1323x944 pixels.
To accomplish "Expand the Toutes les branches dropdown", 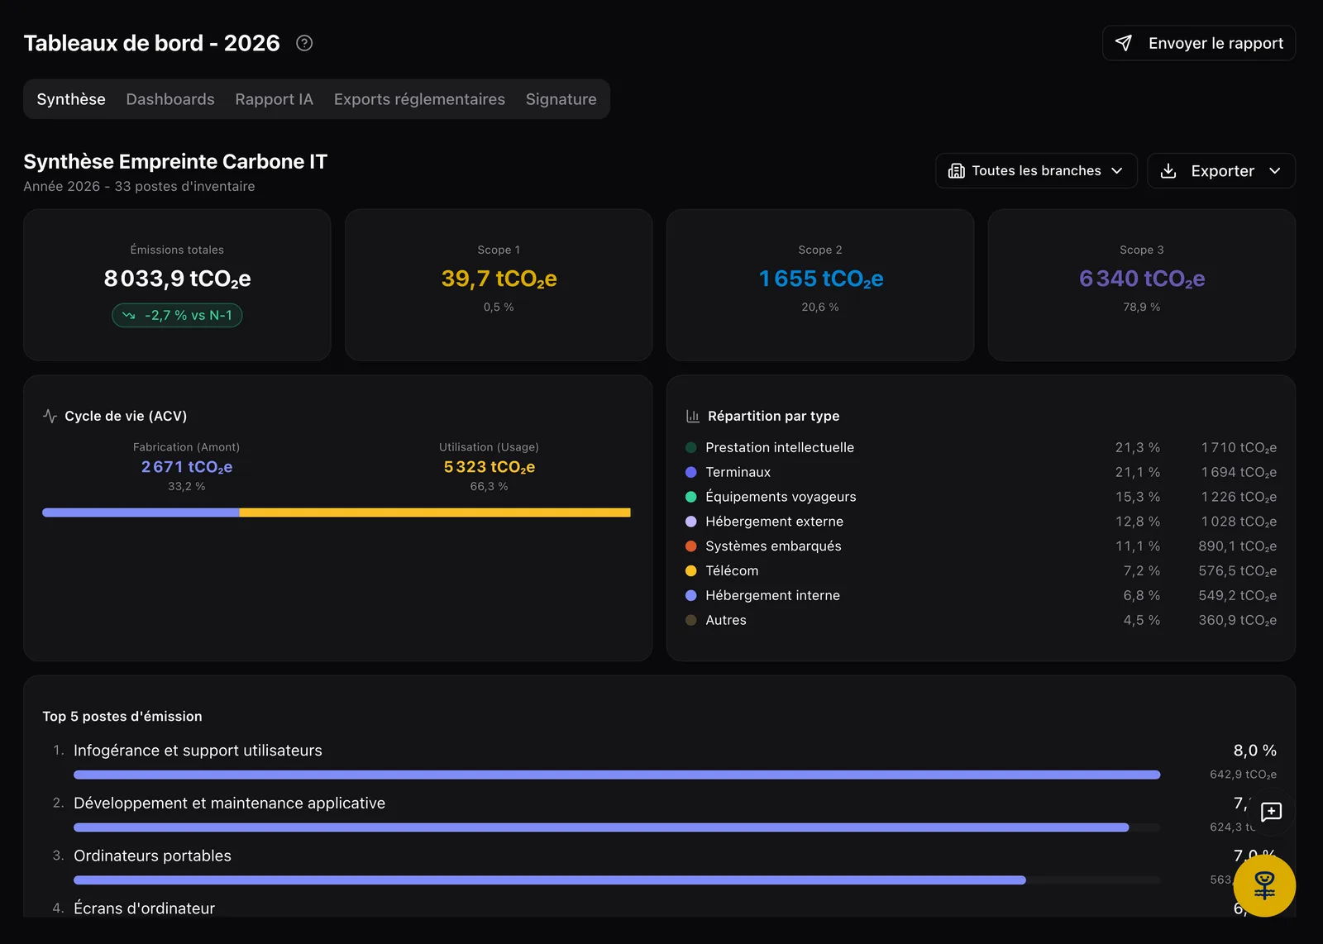I will (x=1036, y=171).
